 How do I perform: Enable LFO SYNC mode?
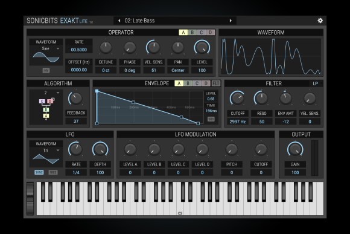coord(39,172)
